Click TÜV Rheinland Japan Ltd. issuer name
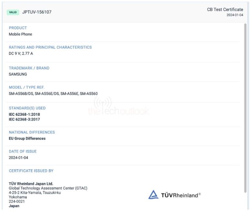Viewport: 250px width, 212px height. tap(31, 184)
